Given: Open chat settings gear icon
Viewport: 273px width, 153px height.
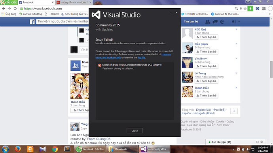Looking at the screenshot, I should tap(262, 142).
